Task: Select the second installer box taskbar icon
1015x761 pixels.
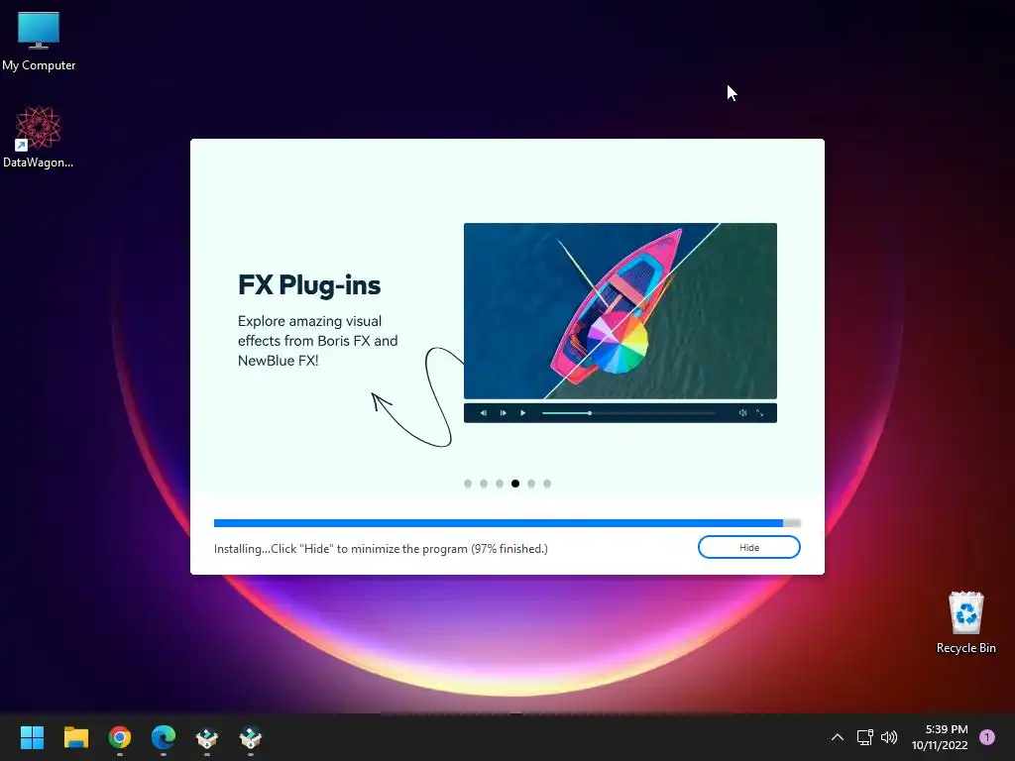Action: coord(251,737)
